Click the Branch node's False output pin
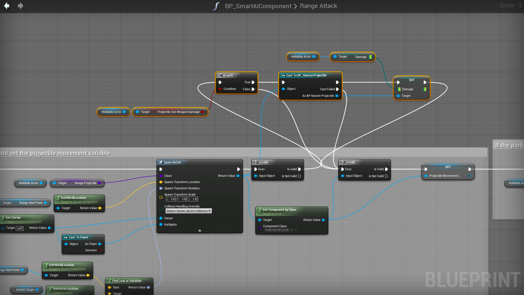The height and width of the screenshot is (295, 524). point(253,89)
